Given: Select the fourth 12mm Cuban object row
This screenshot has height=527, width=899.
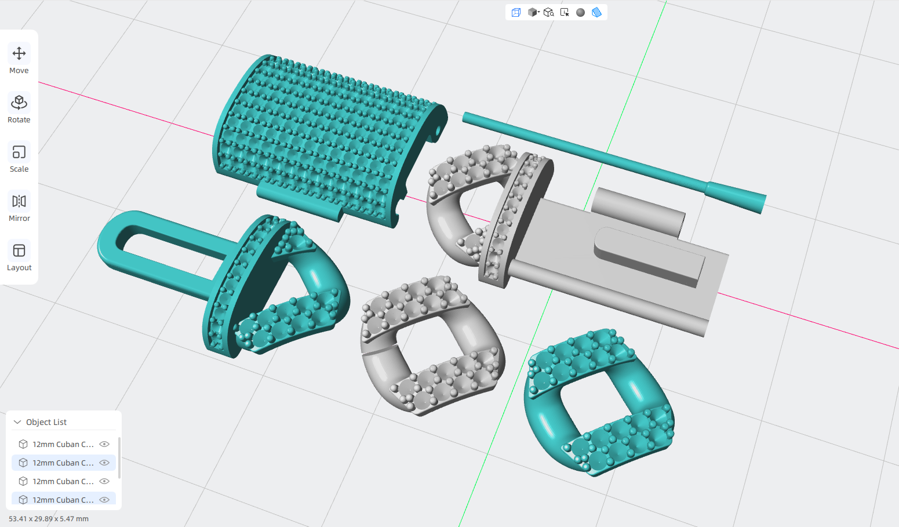Looking at the screenshot, I should click(x=64, y=499).
